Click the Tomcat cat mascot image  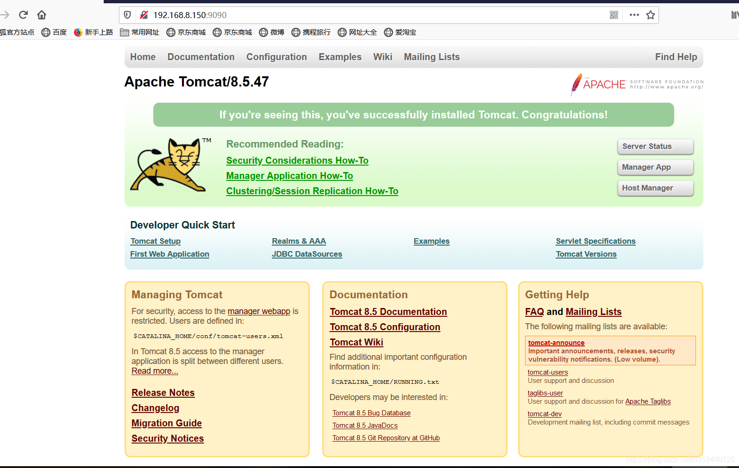(x=170, y=165)
